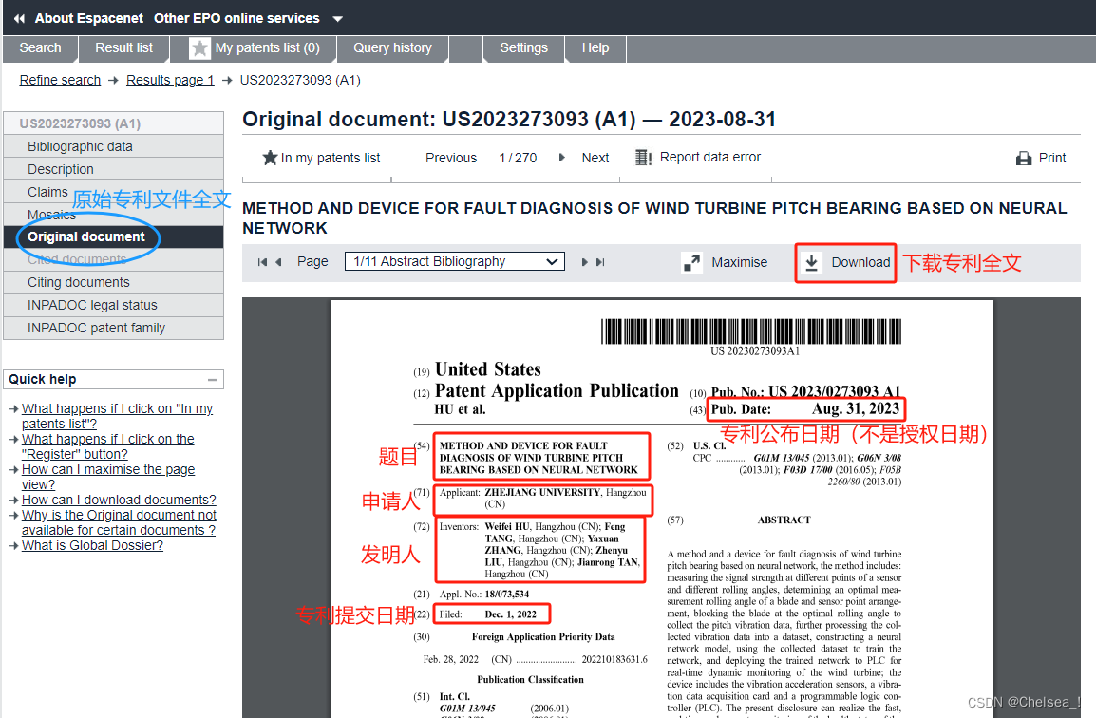This screenshot has height=718, width=1096.
Task: Select Bibliographic data in sidebar
Action: [114, 146]
